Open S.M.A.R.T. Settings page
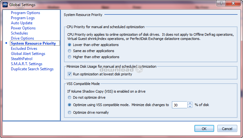This screenshot has height=138, width=243. coord(27,64)
